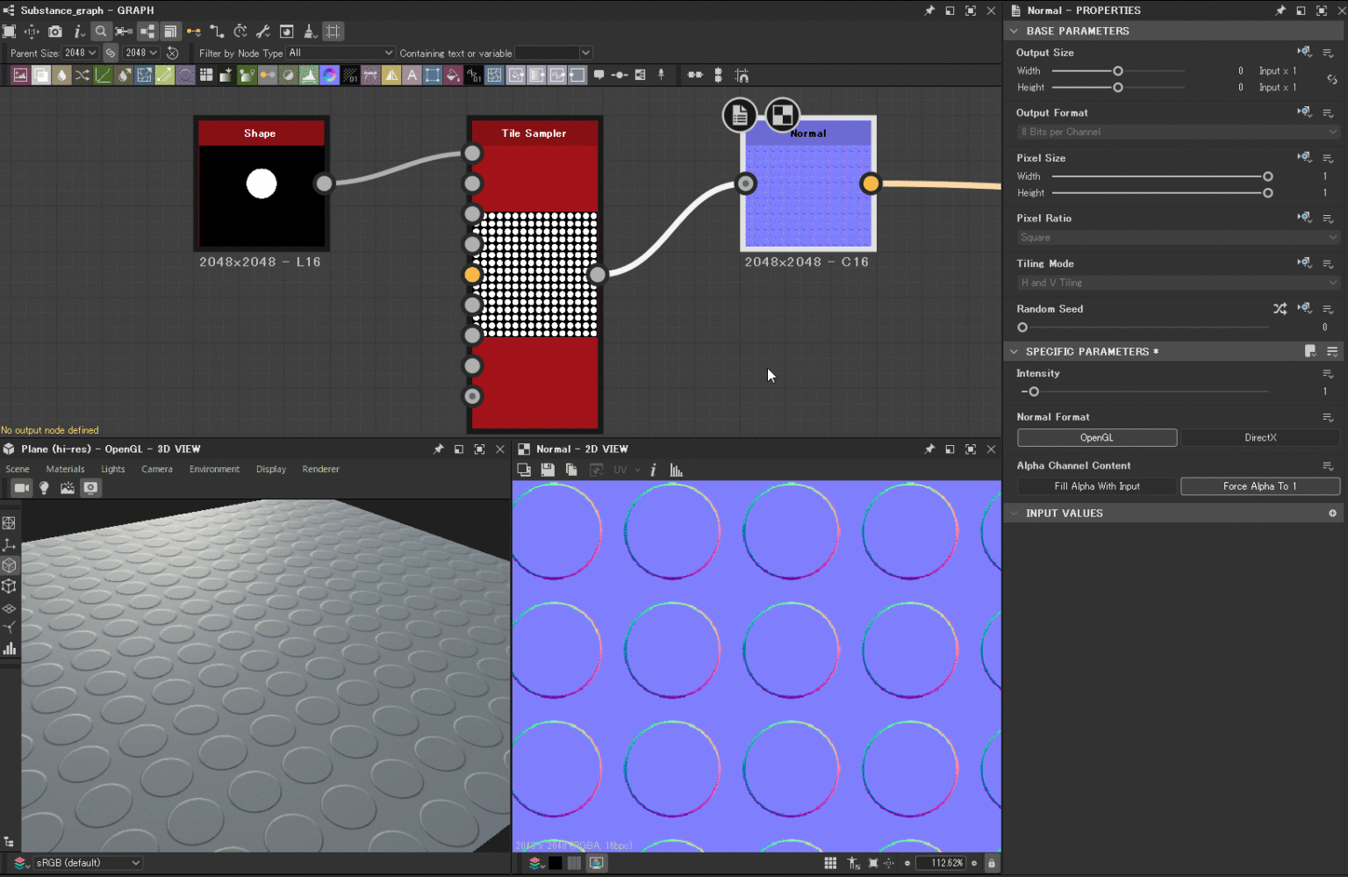Open the Environment menu of the 3D view
1348x877 pixels.
point(214,469)
